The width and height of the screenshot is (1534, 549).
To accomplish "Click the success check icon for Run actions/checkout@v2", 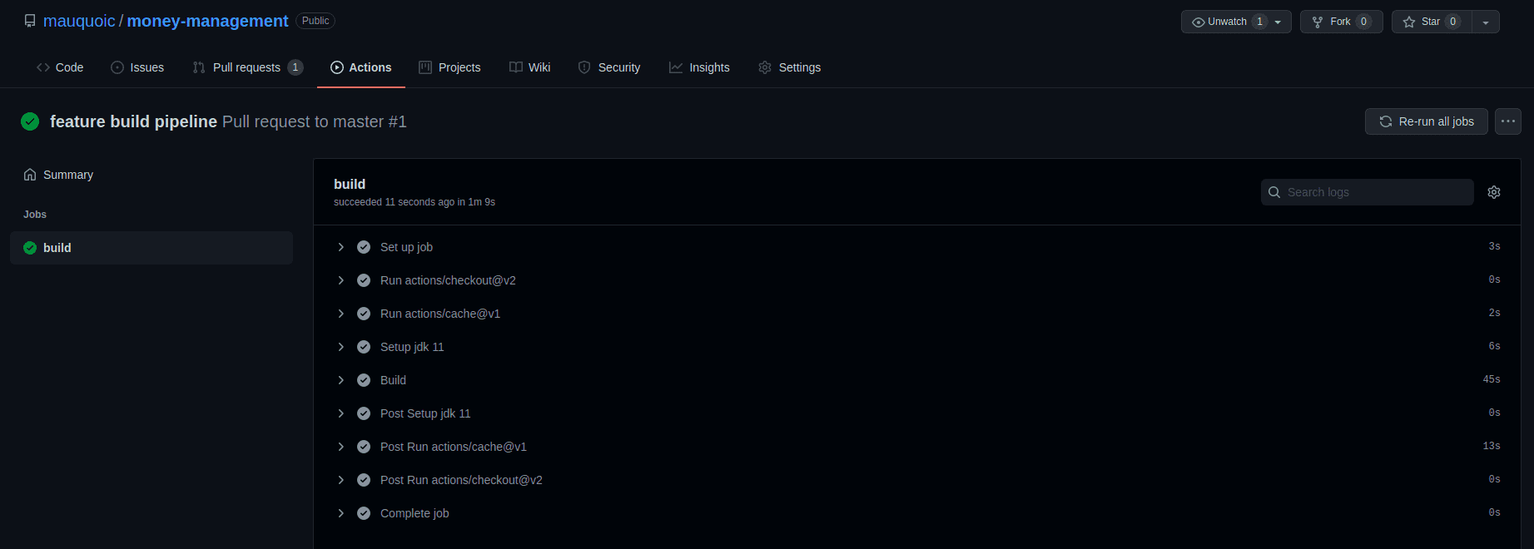I will 364,280.
